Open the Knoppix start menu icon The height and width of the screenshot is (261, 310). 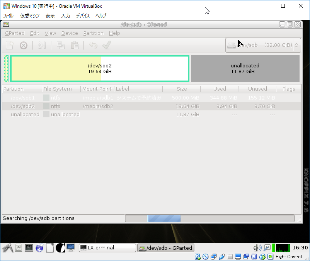7,248
